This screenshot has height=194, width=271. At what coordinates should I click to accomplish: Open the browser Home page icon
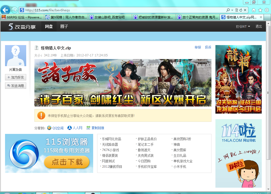coord(254,10)
